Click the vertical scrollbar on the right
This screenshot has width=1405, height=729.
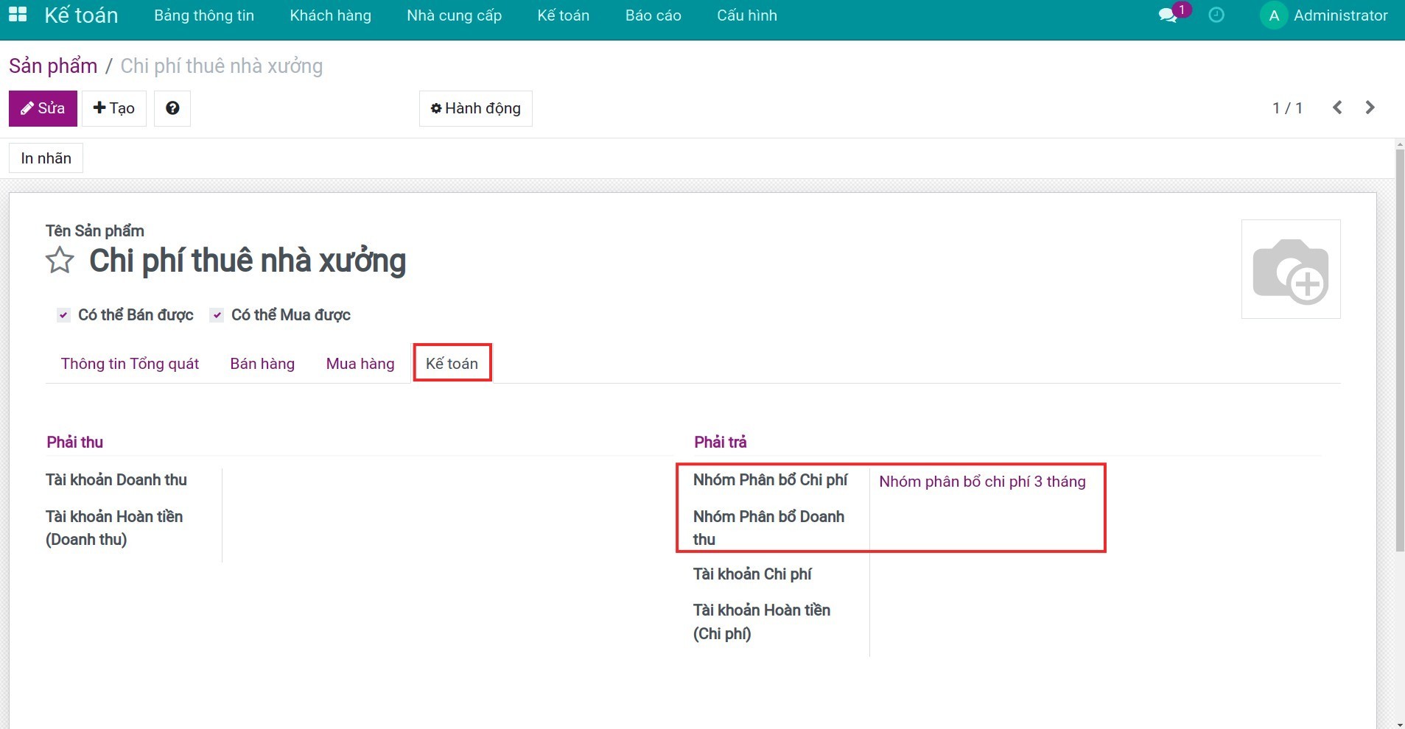(x=1400, y=346)
